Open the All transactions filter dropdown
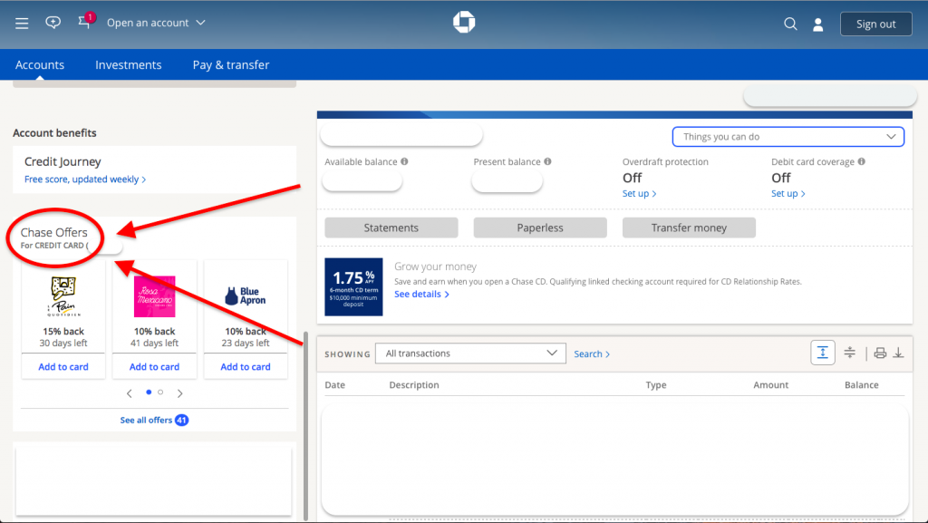 pyautogui.click(x=470, y=354)
